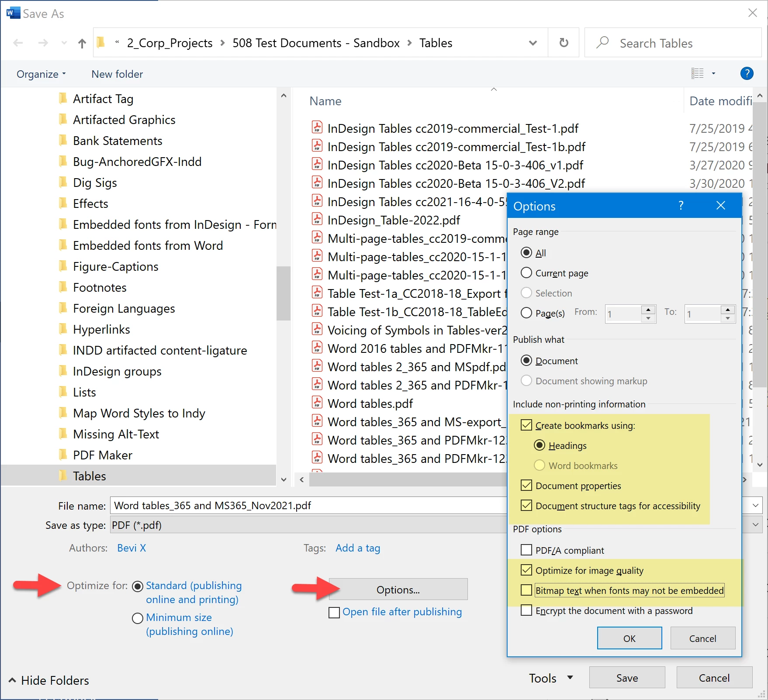Click the Dig Sigs folder icon
Viewport: 768px width, 700px height.
point(63,182)
